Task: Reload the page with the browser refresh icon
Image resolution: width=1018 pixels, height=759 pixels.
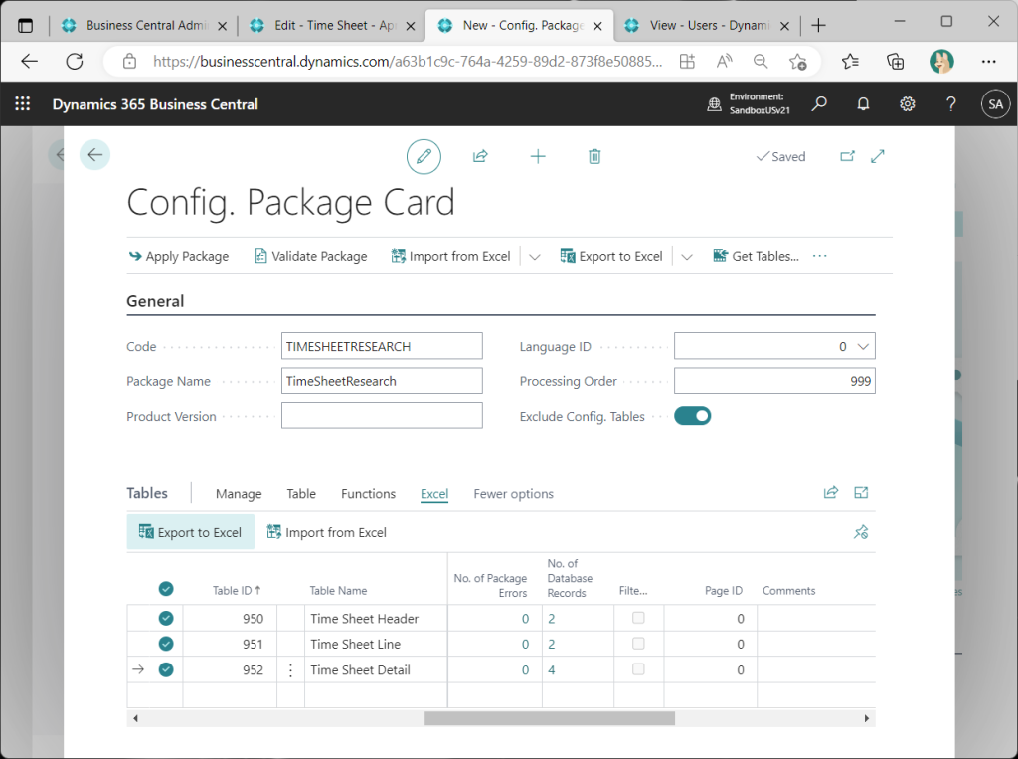Action: coord(75,62)
